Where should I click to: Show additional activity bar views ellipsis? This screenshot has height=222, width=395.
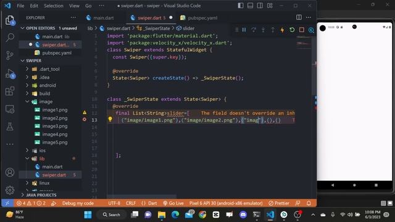10,144
